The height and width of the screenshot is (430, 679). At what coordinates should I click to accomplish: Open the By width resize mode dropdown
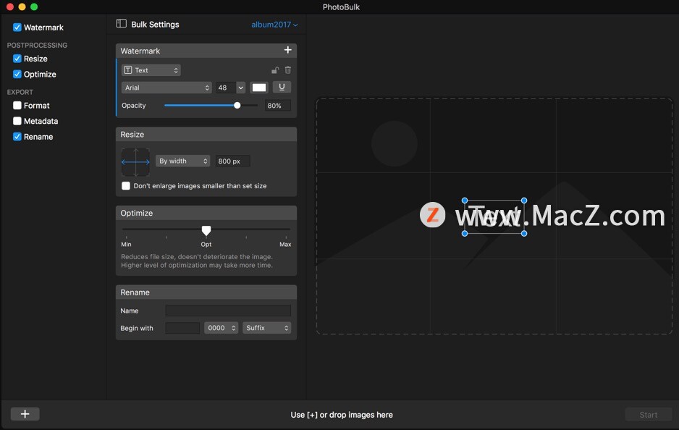(182, 161)
